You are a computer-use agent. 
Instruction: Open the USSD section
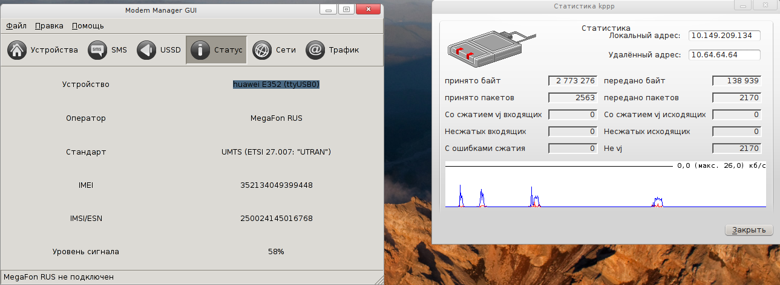click(x=159, y=50)
